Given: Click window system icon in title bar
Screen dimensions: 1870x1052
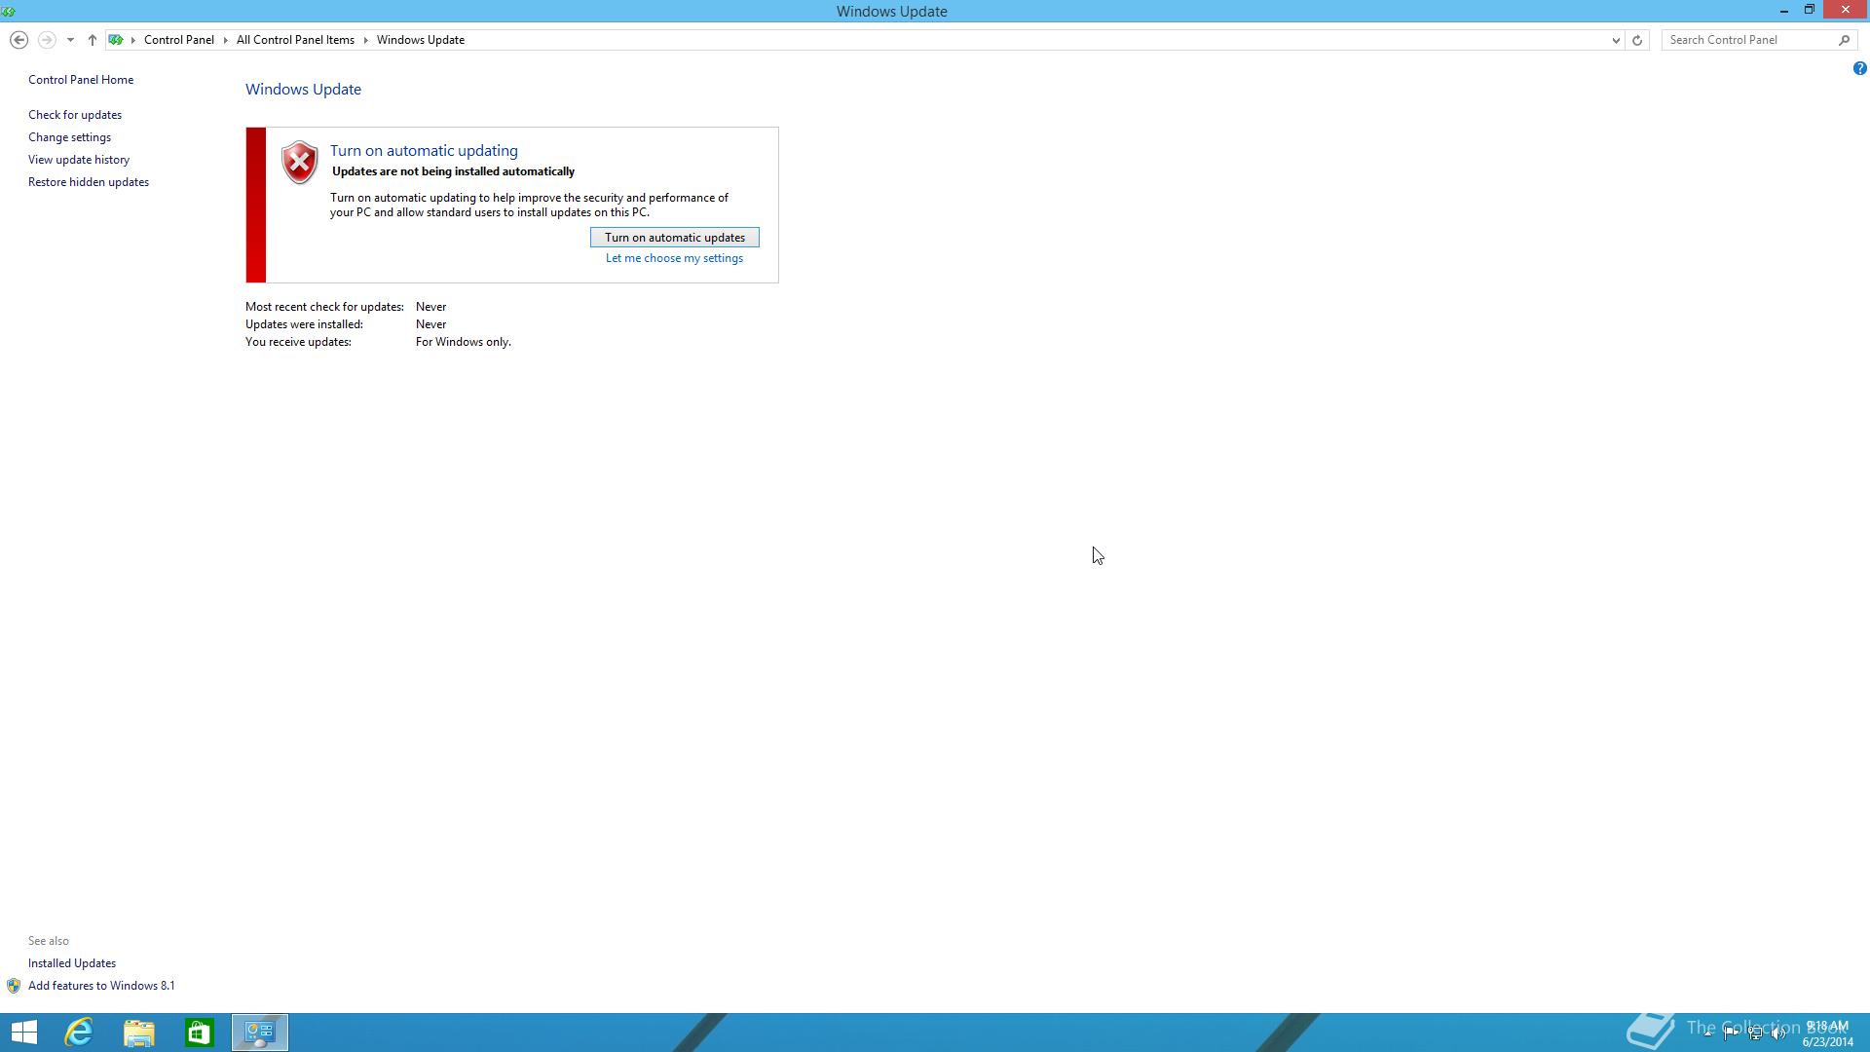Looking at the screenshot, I should [9, 11].
